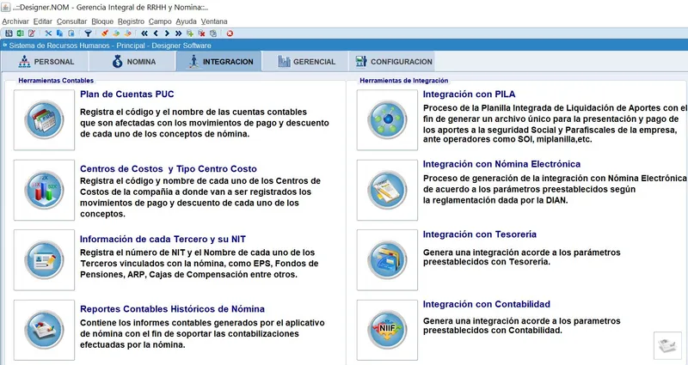Switch to the PERSONAL tab
Image resolution: width=688 pixels, height=365 pixels.
(45, 61)
